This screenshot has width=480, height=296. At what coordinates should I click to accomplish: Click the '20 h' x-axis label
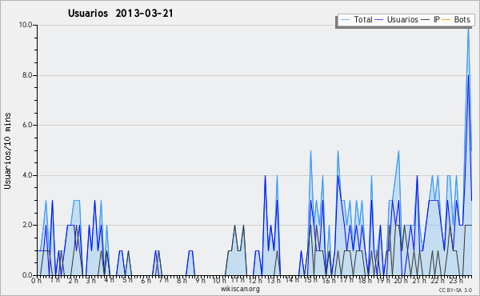click(401, 281)
